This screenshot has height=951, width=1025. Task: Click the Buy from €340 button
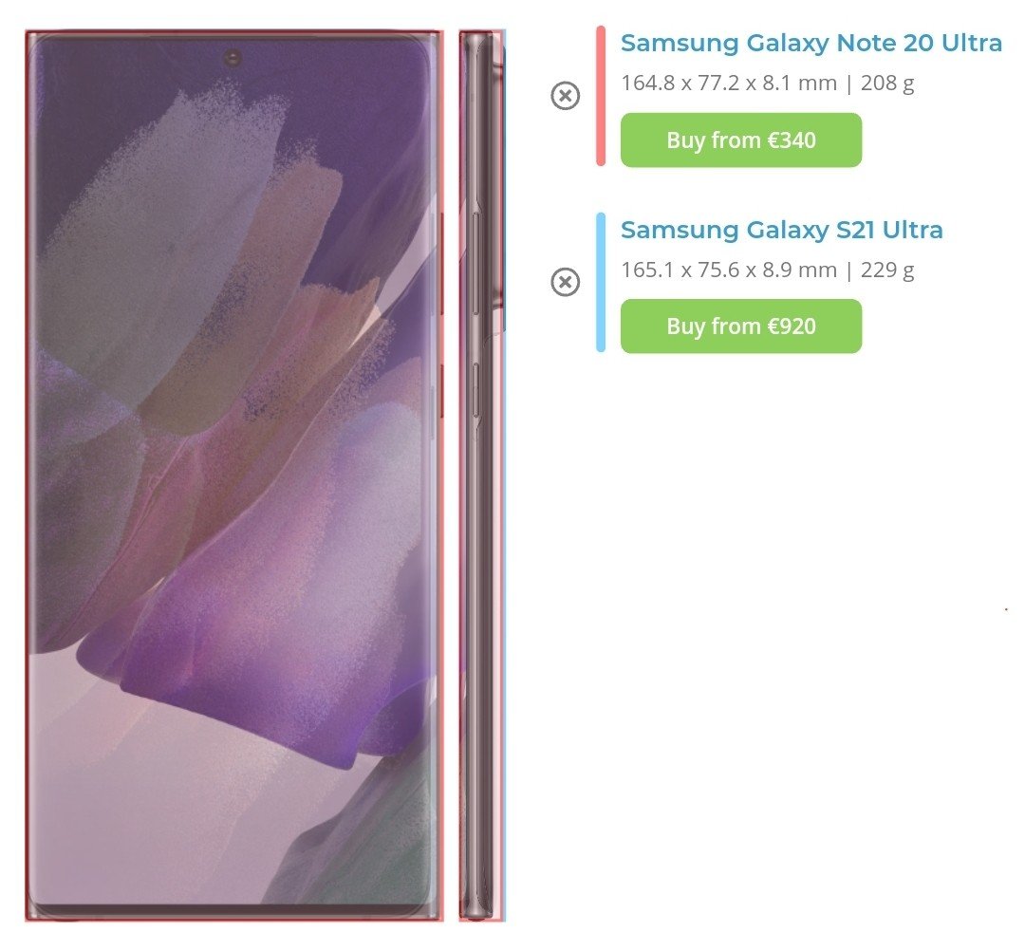tap(740, 140)
